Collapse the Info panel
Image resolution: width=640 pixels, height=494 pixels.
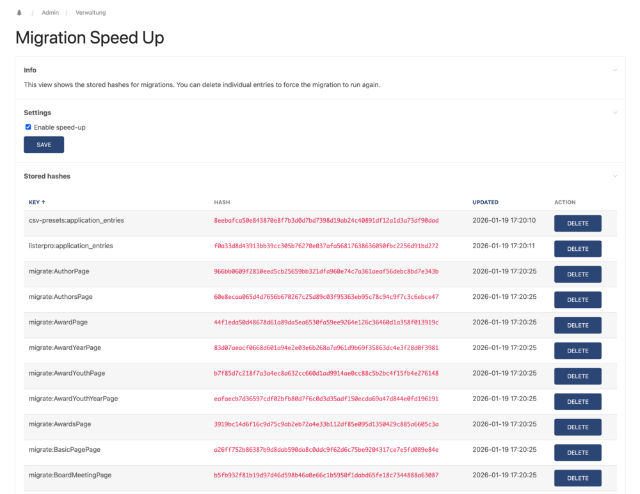(615, 70)
